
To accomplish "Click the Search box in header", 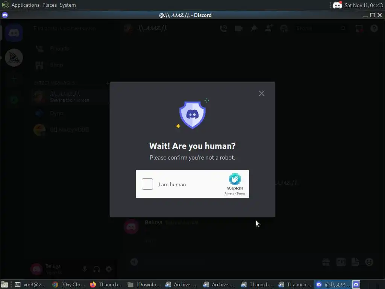I will [321, 29].
